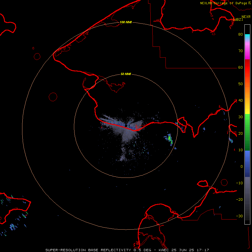Viewport: 252px width, 252px height.
Task: Select the -10 dBZ scale label
Action: tap(239, 183)
